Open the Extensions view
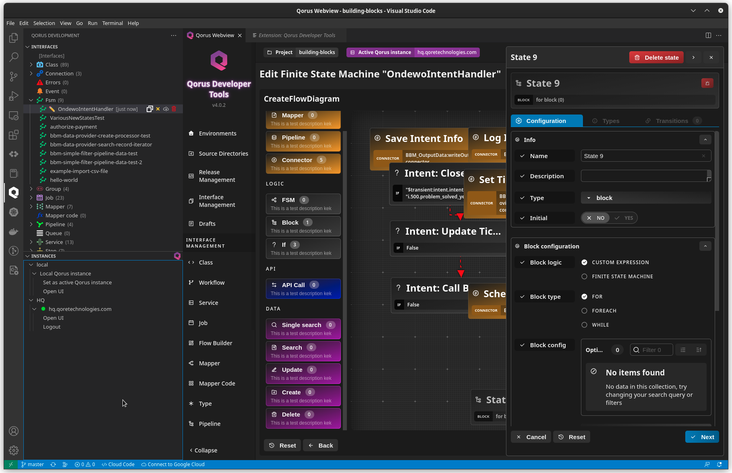The image size is (732, 473). [x=14, y=135]
